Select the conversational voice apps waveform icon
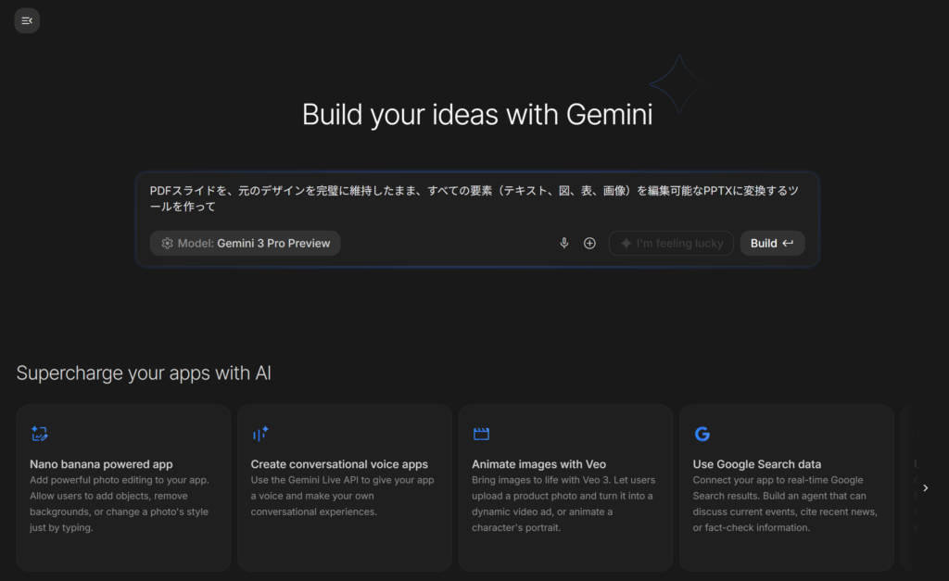 (259, 433)
